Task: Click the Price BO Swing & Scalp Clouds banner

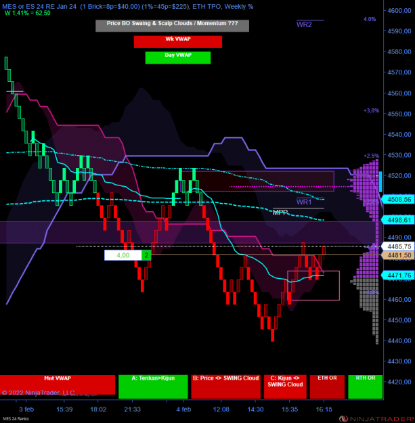Action: [172, 26]
